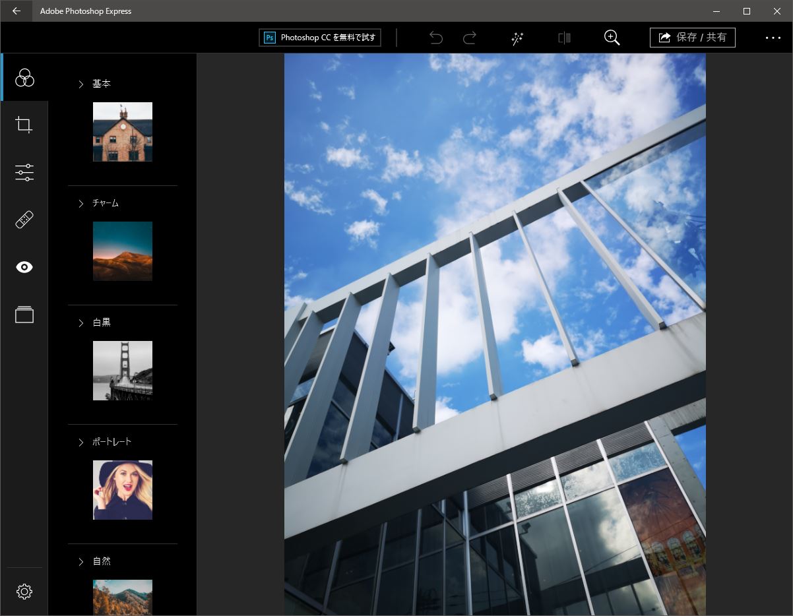Select the Red Eye removal tool
This screenshot has height=616, width=793.
pyautogui.click(x=24, y=267)
